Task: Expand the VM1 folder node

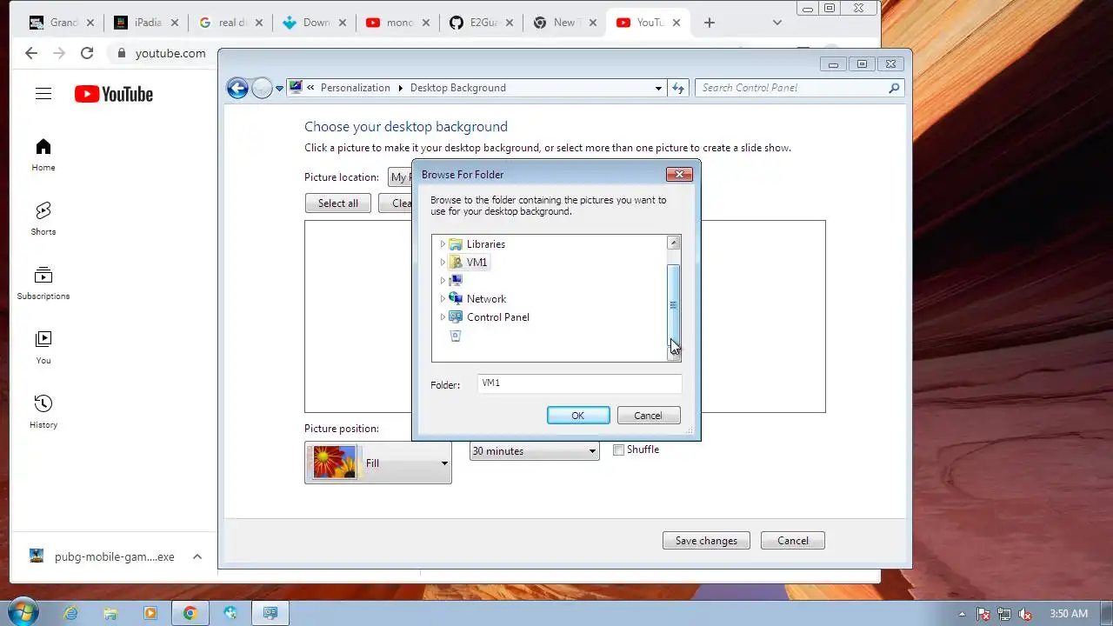Action: point(443,263)
